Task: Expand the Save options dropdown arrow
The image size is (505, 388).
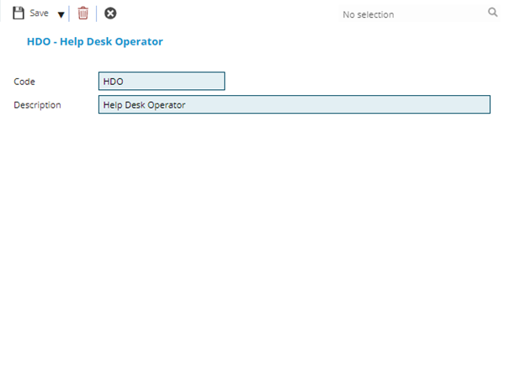Action: coord(61,14)
